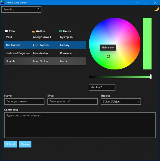This screenshot has height=161, width=160.
Task: Click the icon beside Genre header
Action: pos(61,31)
